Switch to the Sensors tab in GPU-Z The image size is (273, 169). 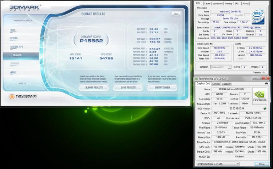pos(216,84)
